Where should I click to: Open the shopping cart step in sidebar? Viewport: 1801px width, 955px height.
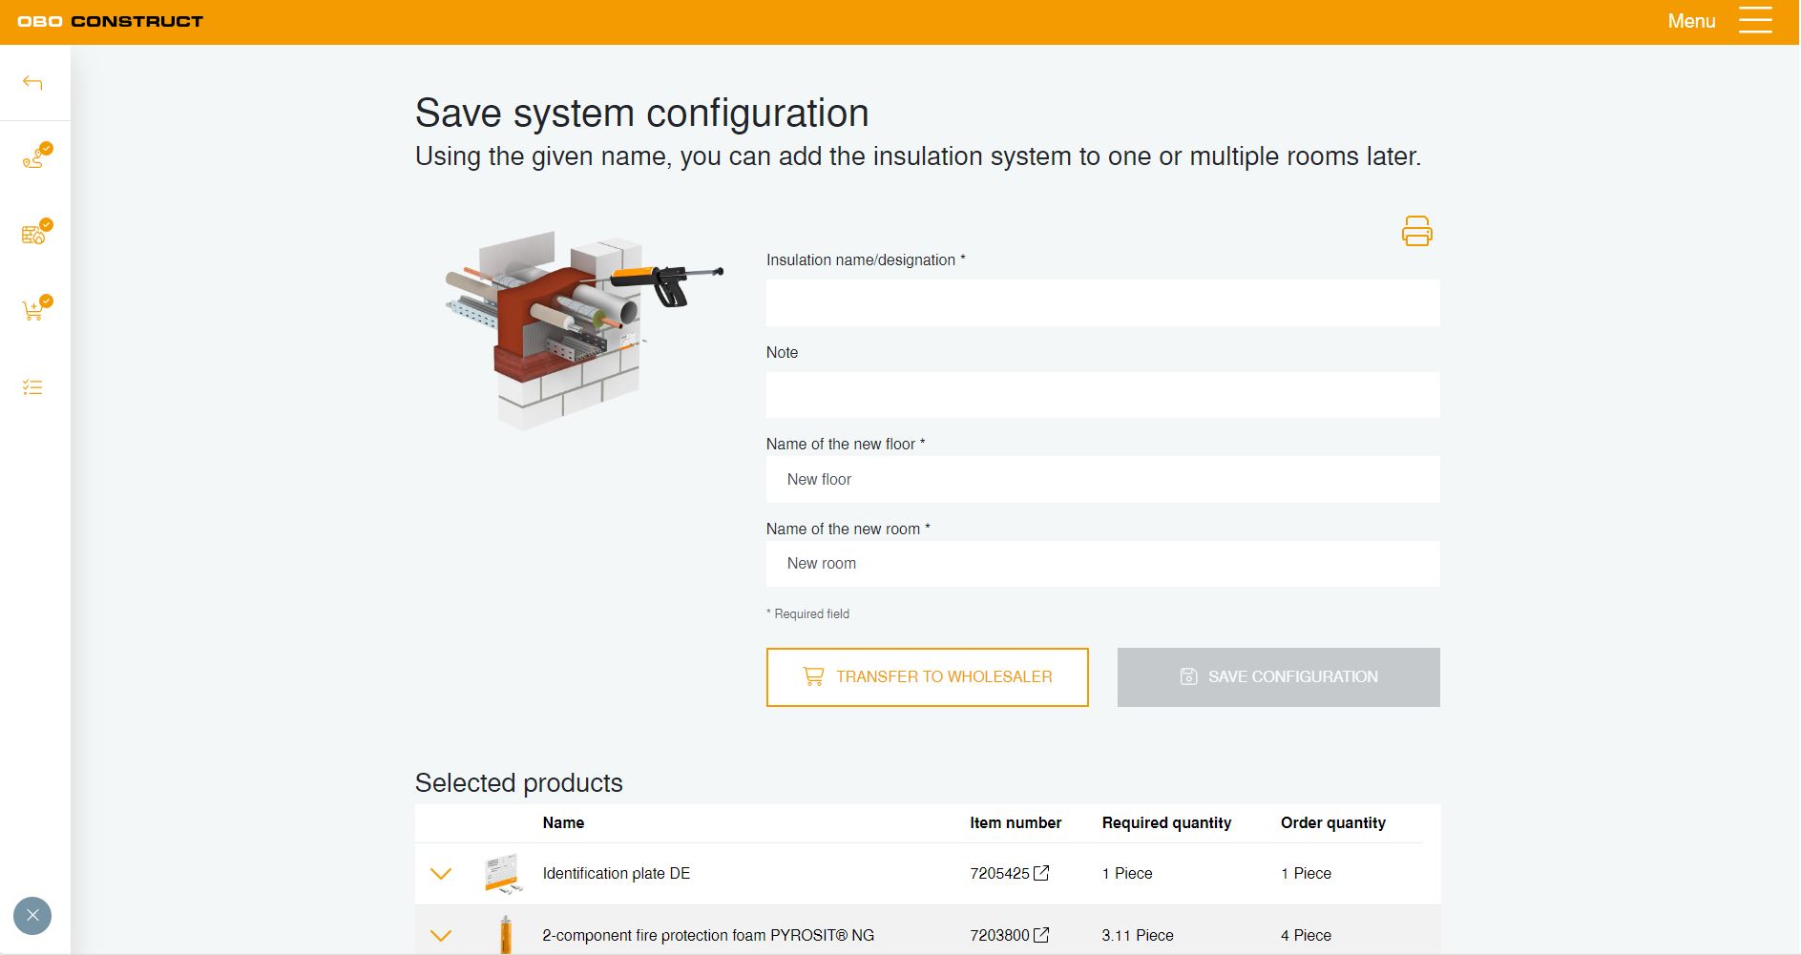(x=34, y=310)
